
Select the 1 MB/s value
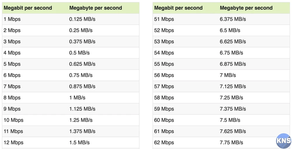point(77,98)
